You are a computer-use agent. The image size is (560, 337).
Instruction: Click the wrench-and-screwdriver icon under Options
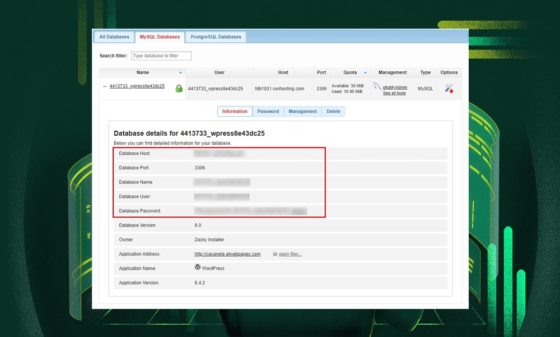[x=448, y=88]
